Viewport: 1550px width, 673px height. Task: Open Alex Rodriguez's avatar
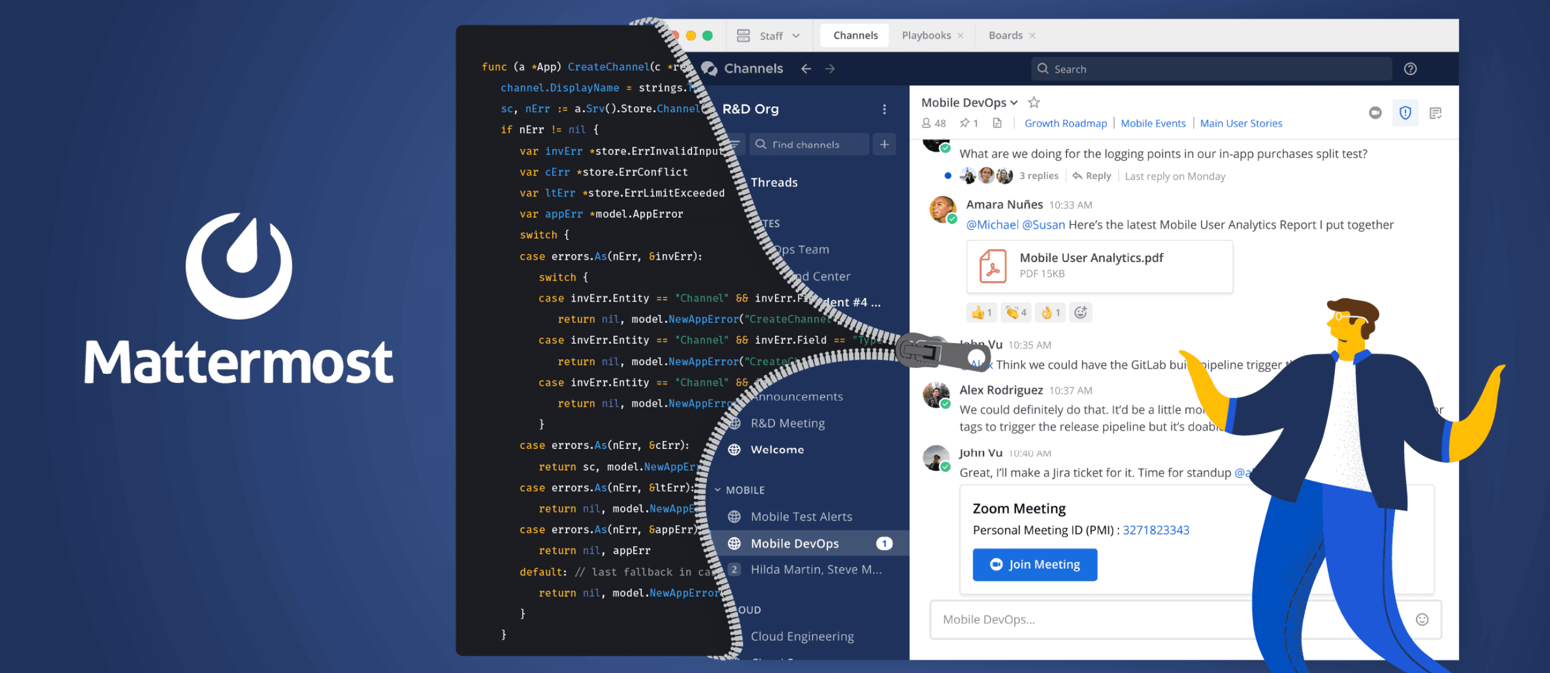point(935,395)
